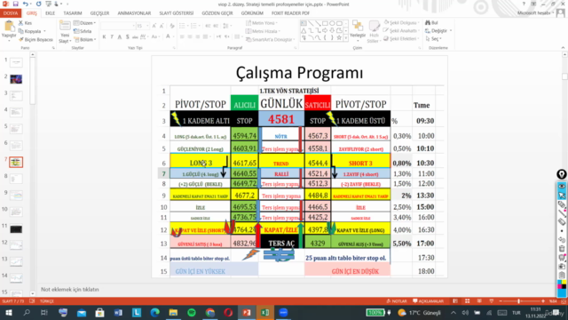Screen dimensions: 568x320
Task: Click 'Not eklemek için tıklatın' notes area
Action: [70, 289]
